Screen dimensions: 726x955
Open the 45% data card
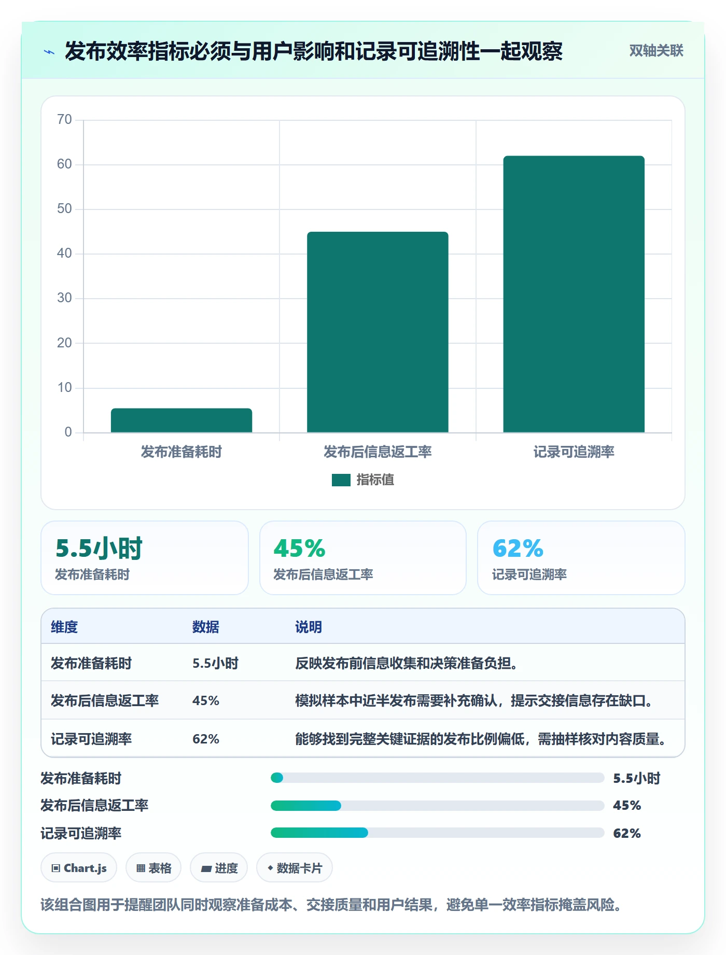coord(363,558)
